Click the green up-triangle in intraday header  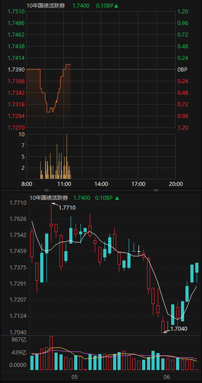point(116,6)
